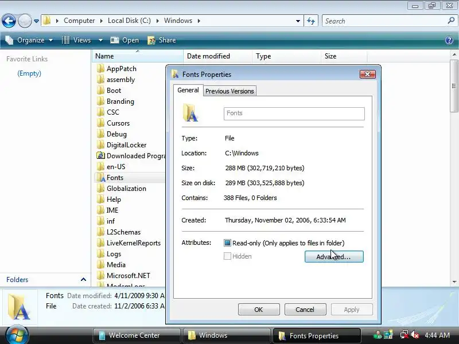Click the Folders label in navigation pane
This screenshot has width=459, height=344.
(17, 280)
